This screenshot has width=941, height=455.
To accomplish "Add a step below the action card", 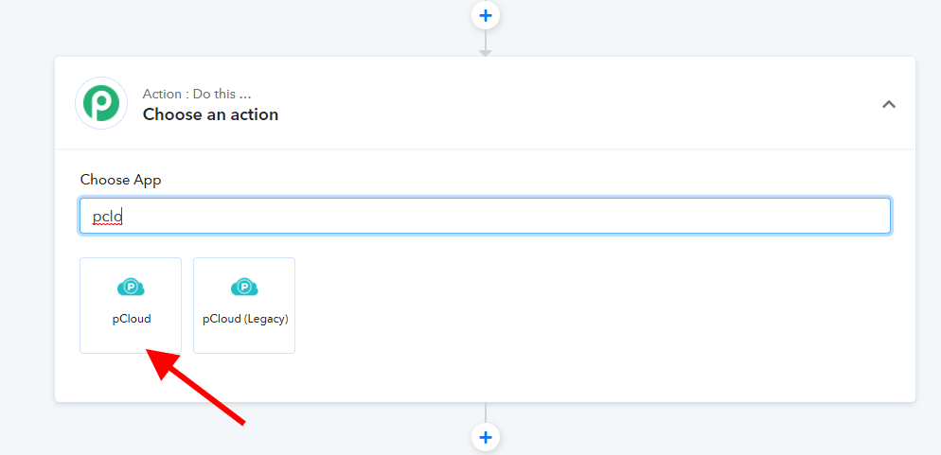I will click(x=486, y=437).
